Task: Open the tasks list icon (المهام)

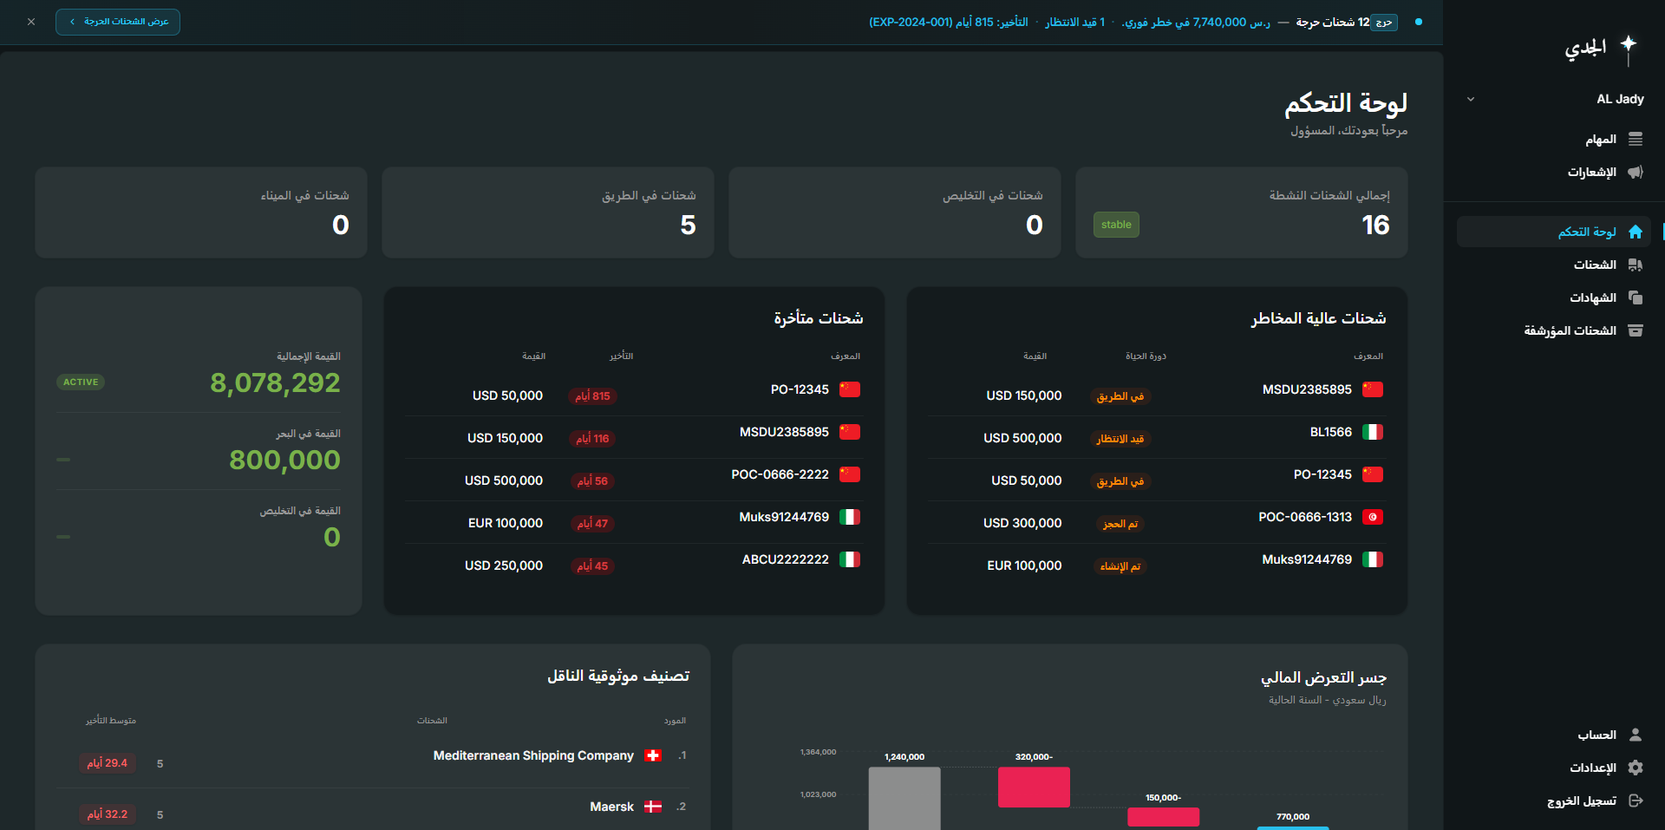Action: pos(1636,140)
